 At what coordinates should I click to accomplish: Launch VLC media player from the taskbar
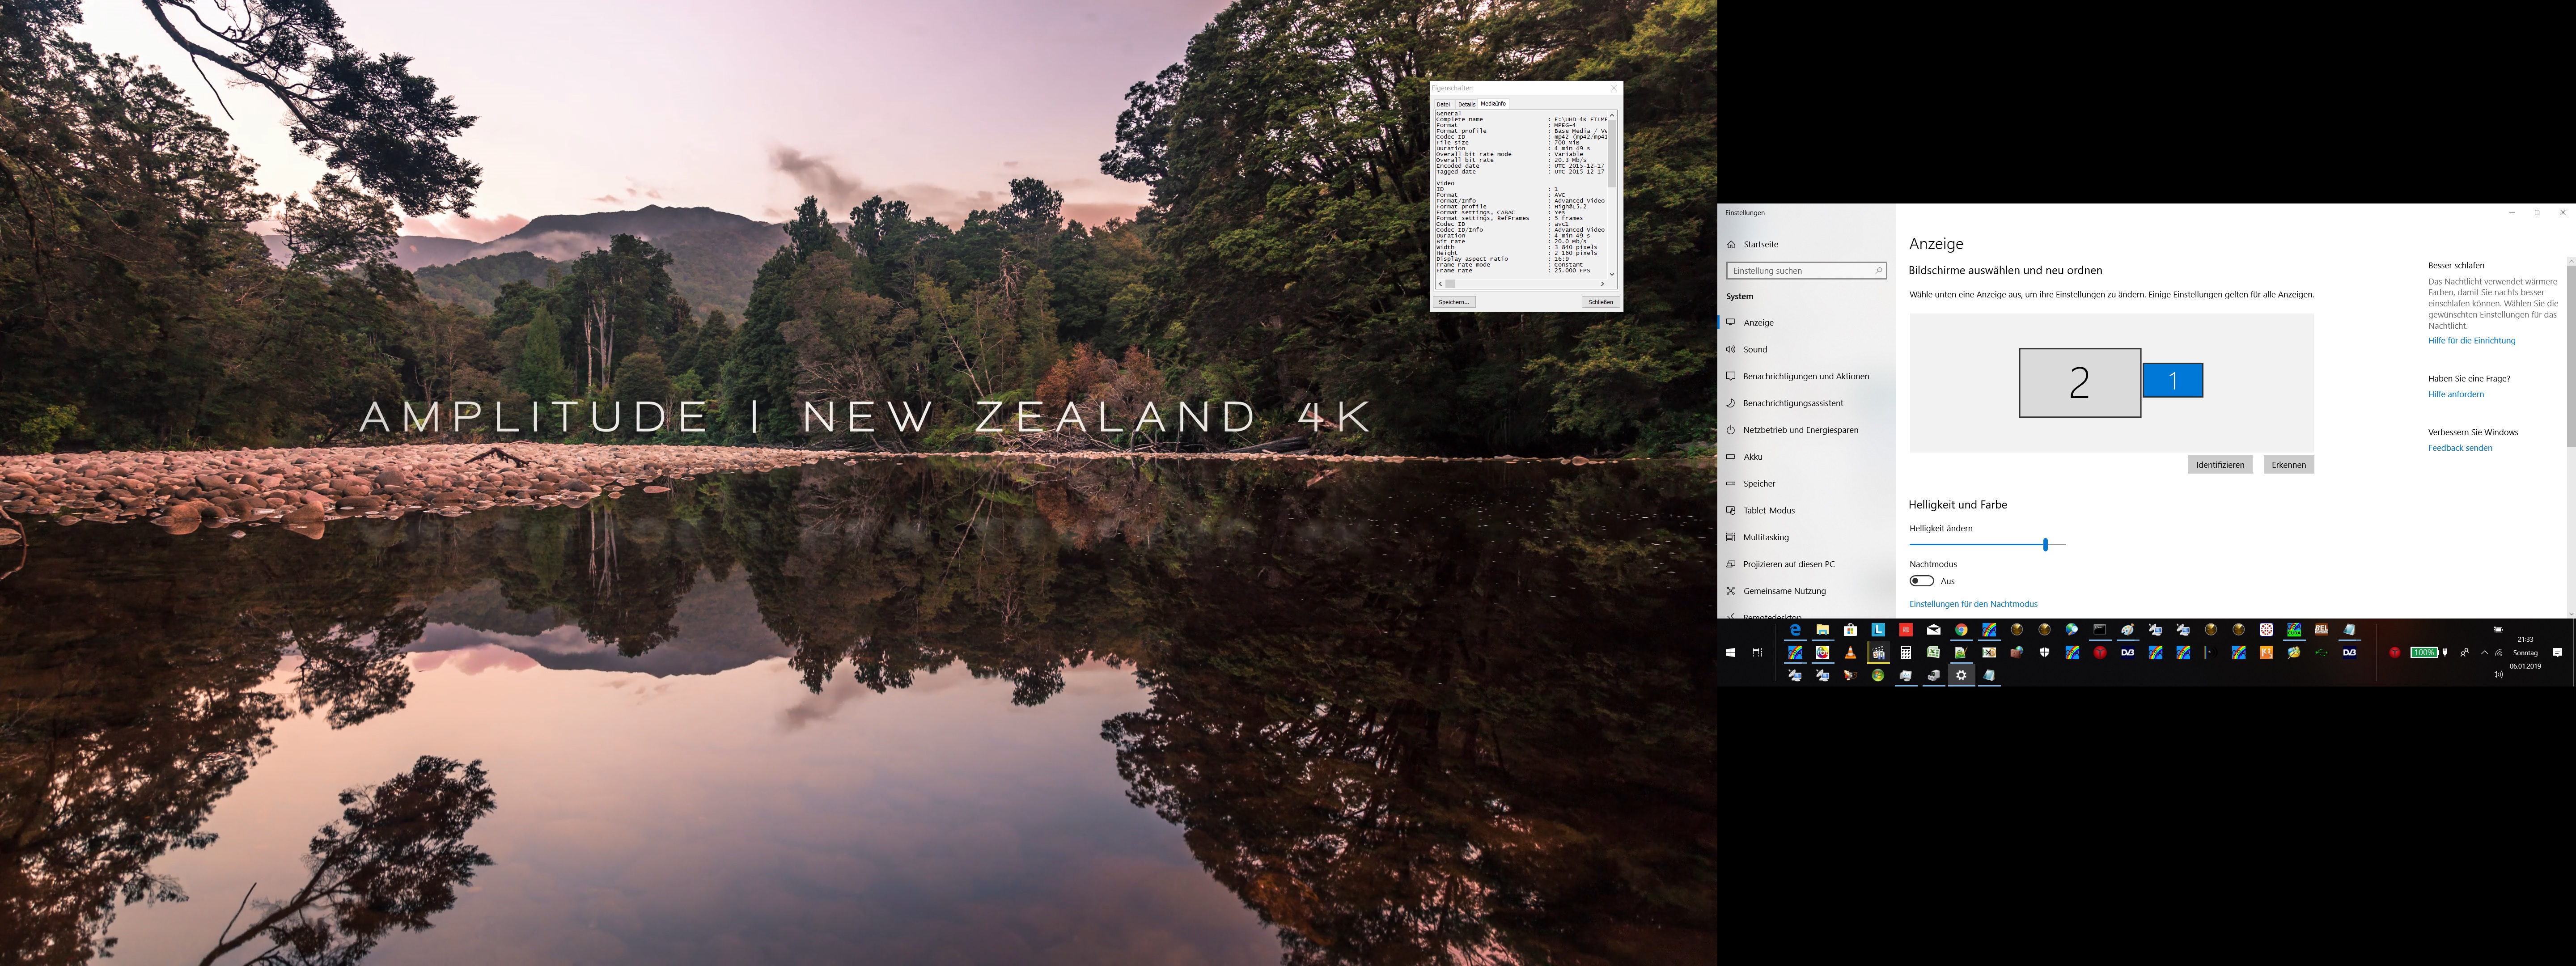tap(1851, 653)
